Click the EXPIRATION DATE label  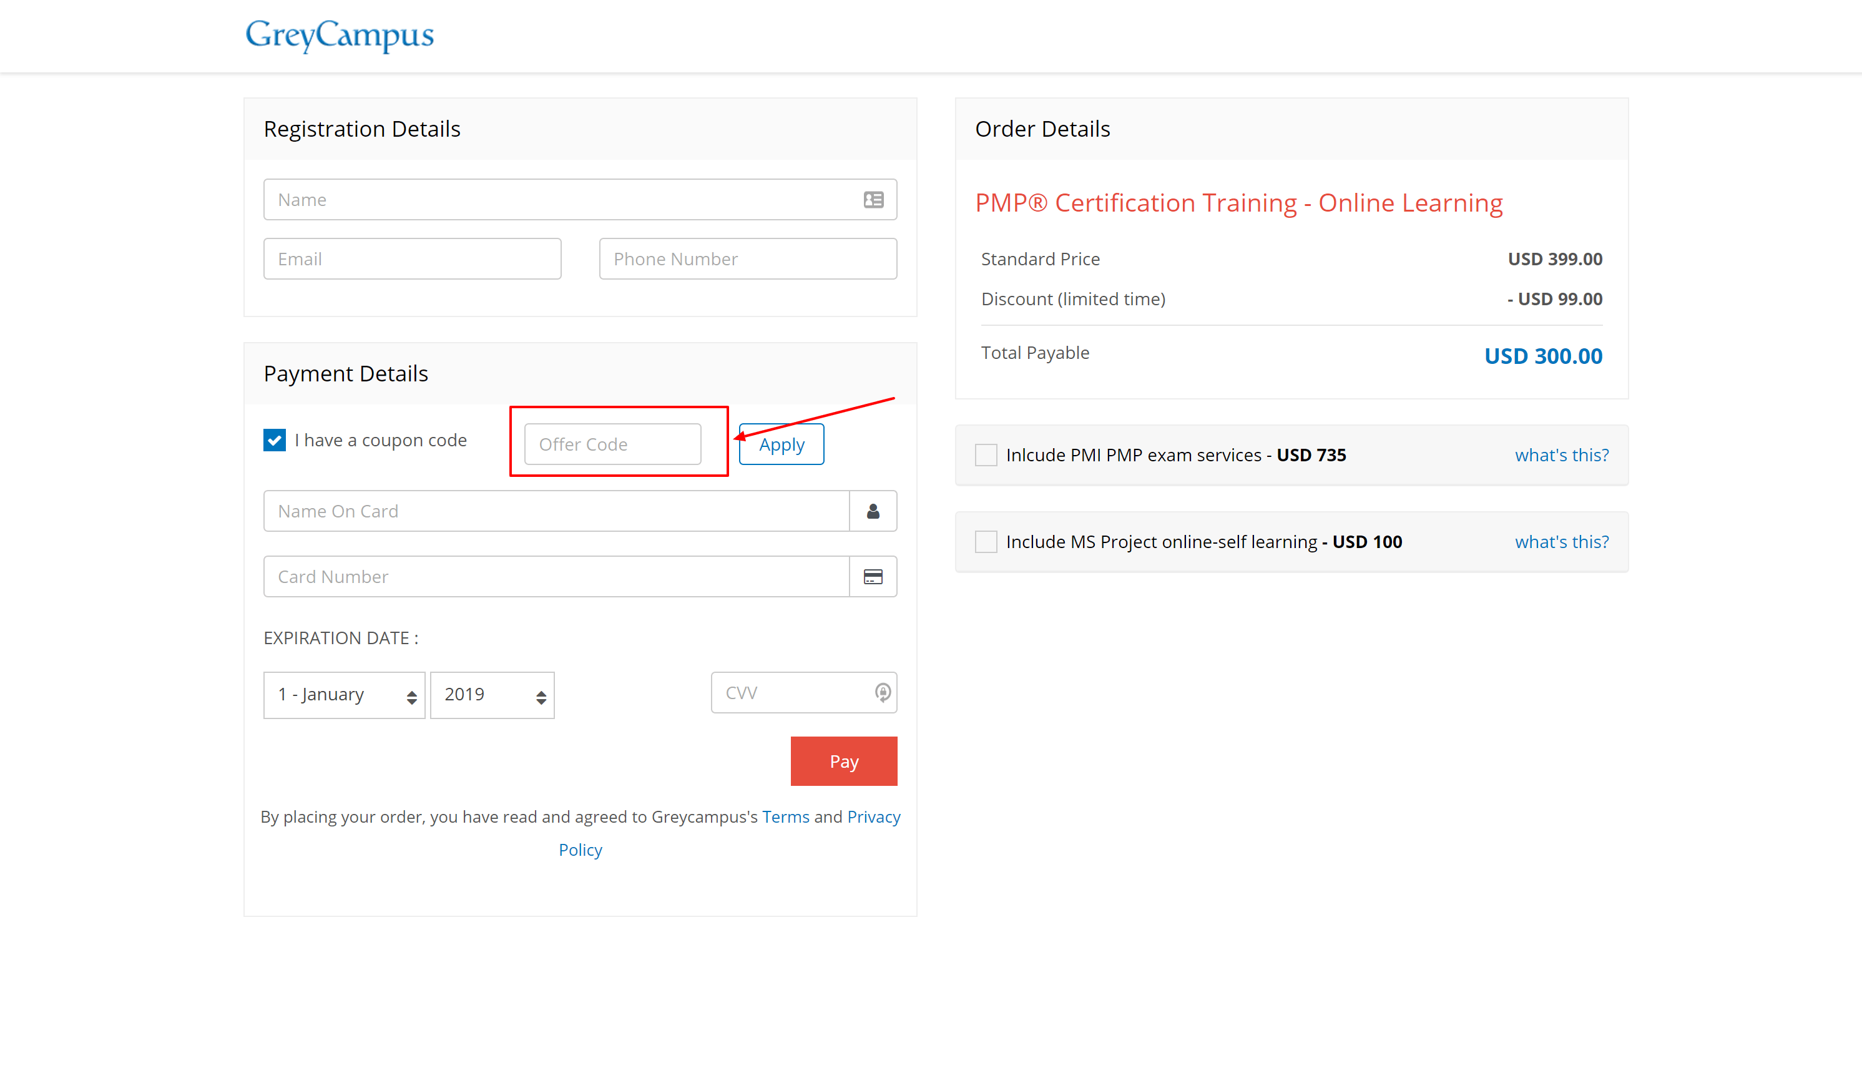341,638
